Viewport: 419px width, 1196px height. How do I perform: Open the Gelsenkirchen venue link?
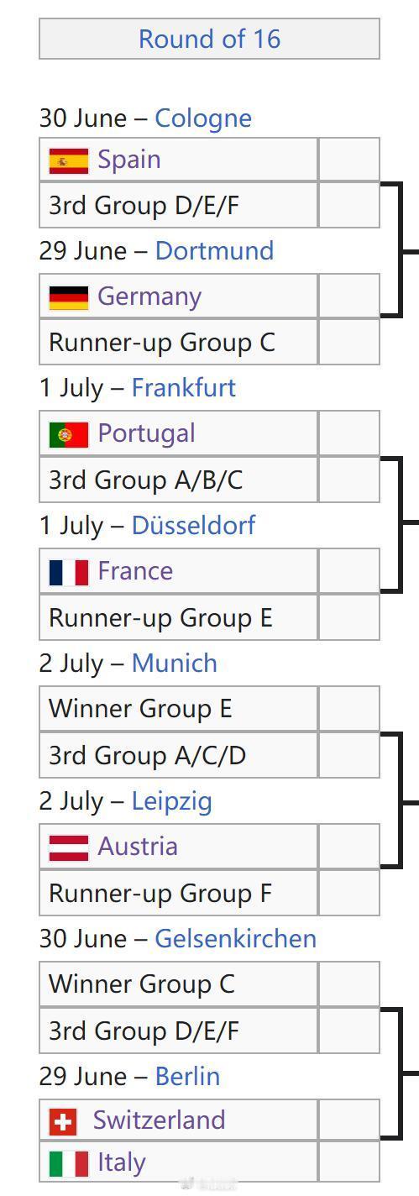[236, 938]
